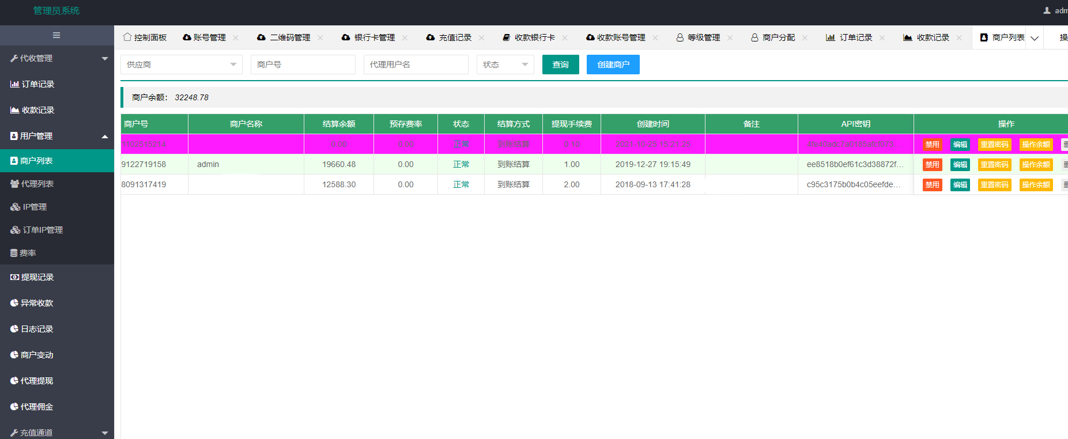The width and height of the screenshot is (1068, 439).
Task: Open 日志记录 in the sidebar
Action: [57, 329]
